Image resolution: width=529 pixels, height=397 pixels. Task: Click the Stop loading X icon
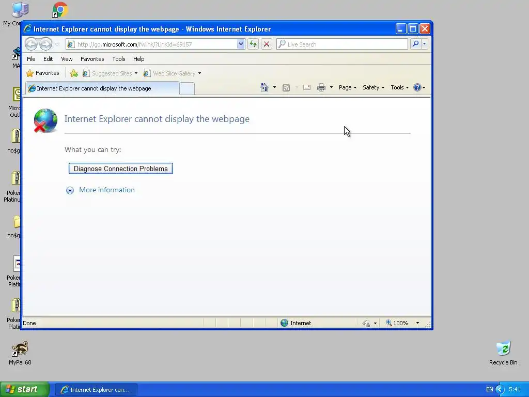pos(267,44)
